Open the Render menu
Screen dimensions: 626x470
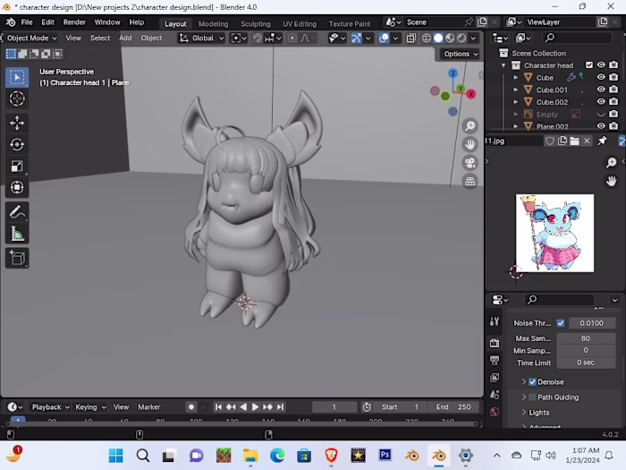74,22
